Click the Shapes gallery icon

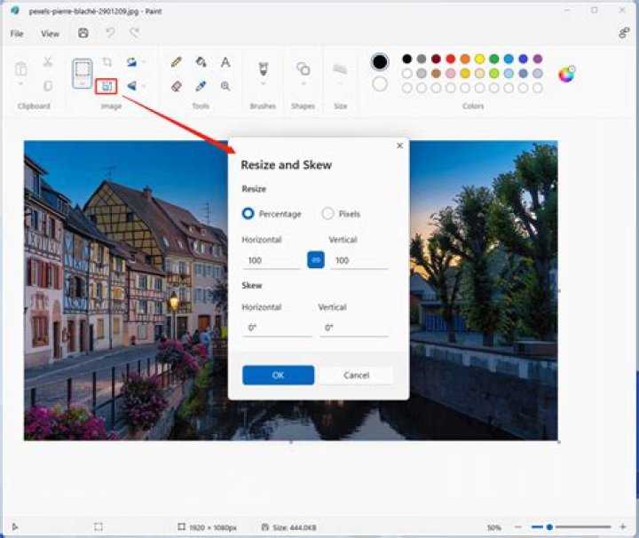click(x=304, y=68)
